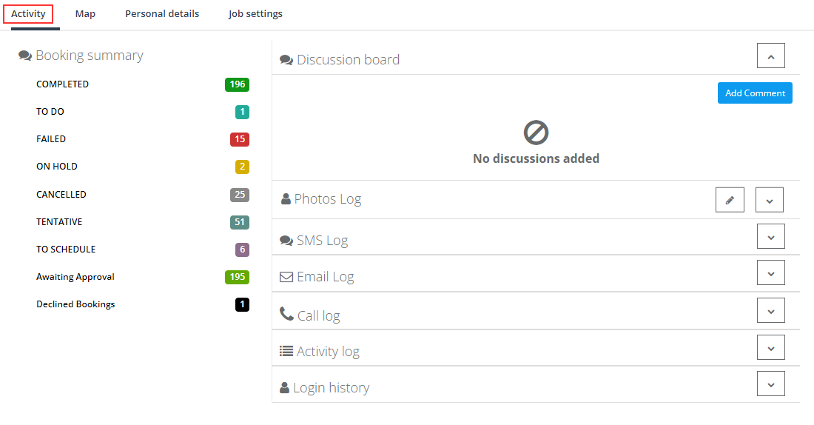Click the Email Log envelope icon

tap(286, 277)
